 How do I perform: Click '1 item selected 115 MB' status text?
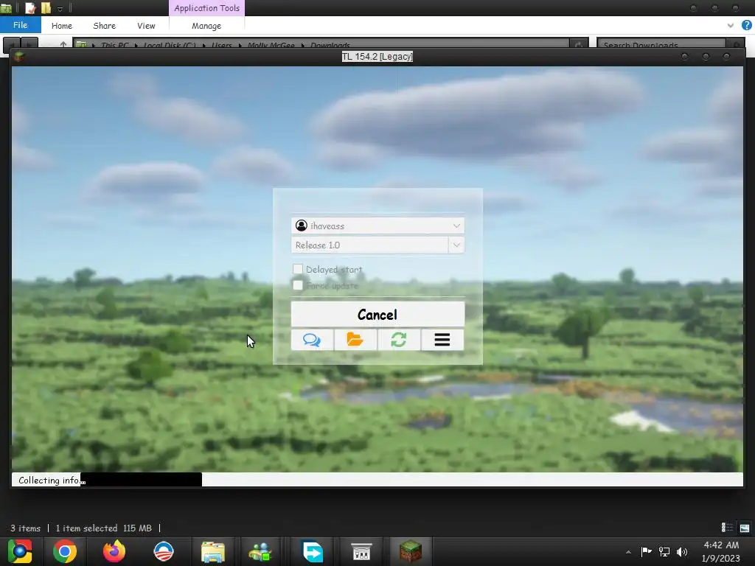click(x=103, y=528)
